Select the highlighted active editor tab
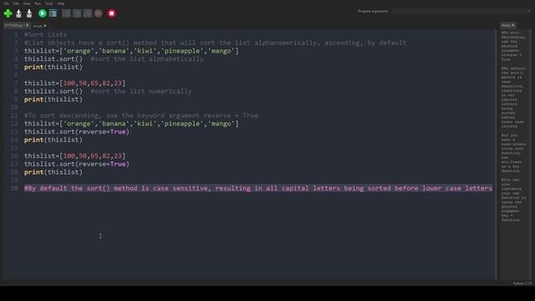 tap(14, 25)
